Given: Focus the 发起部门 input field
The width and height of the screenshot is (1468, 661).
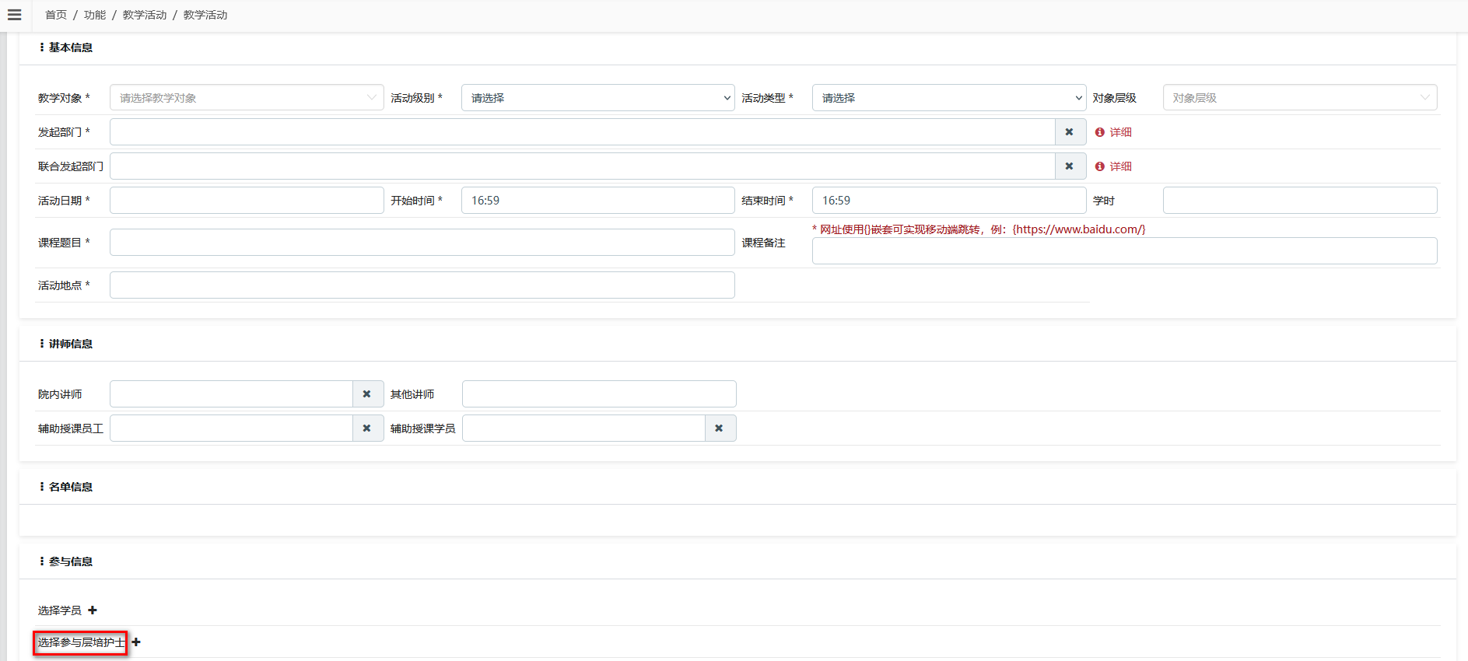Looking at the screenshot, I should point(582,132).
